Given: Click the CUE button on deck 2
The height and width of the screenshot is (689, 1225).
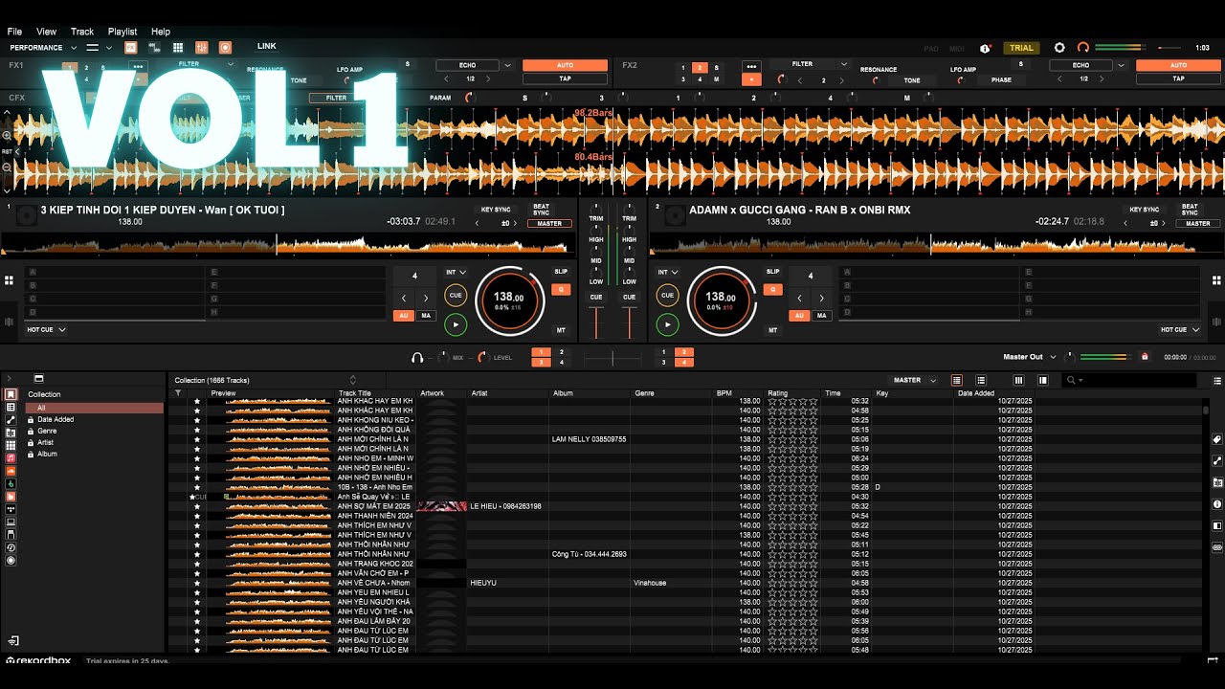Looking at the screenshot, I should click(x=667, y=295).
